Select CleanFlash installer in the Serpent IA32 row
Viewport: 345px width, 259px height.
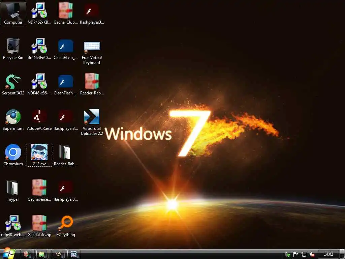[x=66, y=84]
